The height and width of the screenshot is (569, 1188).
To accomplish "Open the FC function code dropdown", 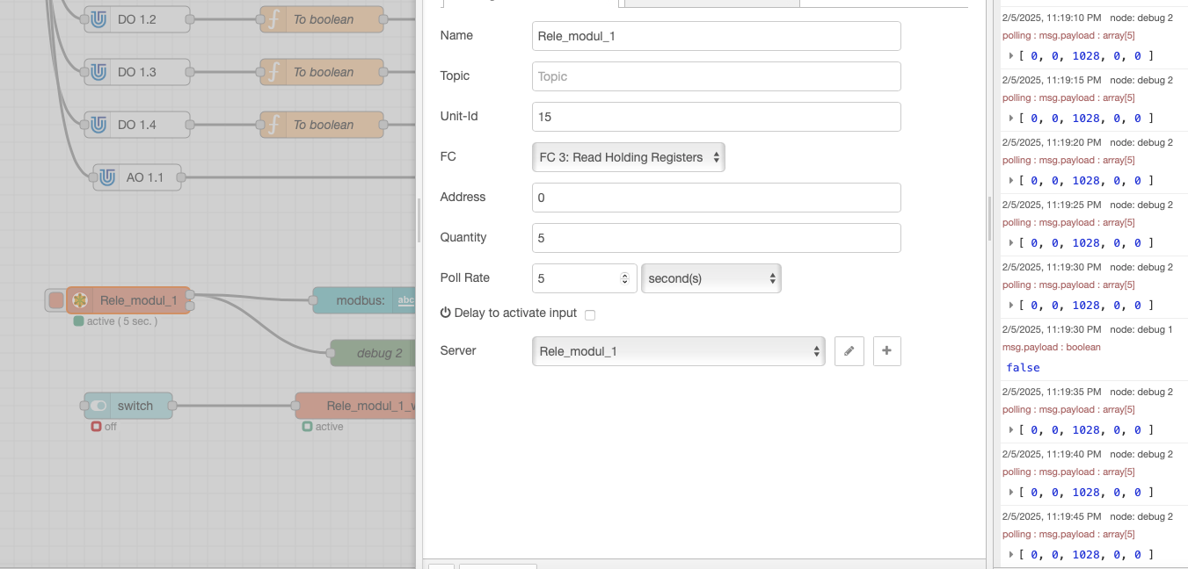I will [x=628, y=157].
